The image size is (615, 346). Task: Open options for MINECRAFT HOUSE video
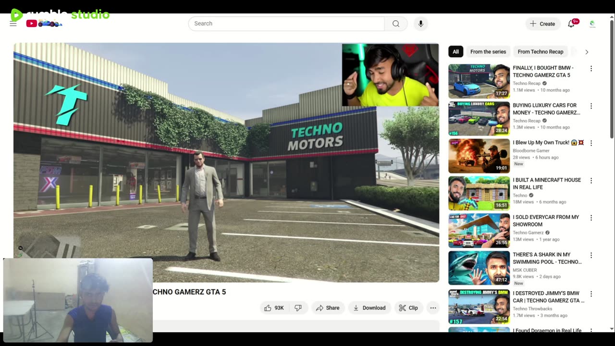point(591,181)
